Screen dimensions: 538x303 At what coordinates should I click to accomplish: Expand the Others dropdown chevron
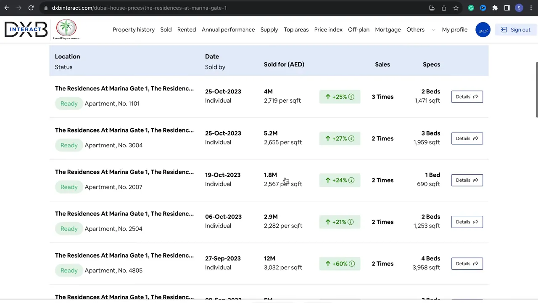click(433, 30)
